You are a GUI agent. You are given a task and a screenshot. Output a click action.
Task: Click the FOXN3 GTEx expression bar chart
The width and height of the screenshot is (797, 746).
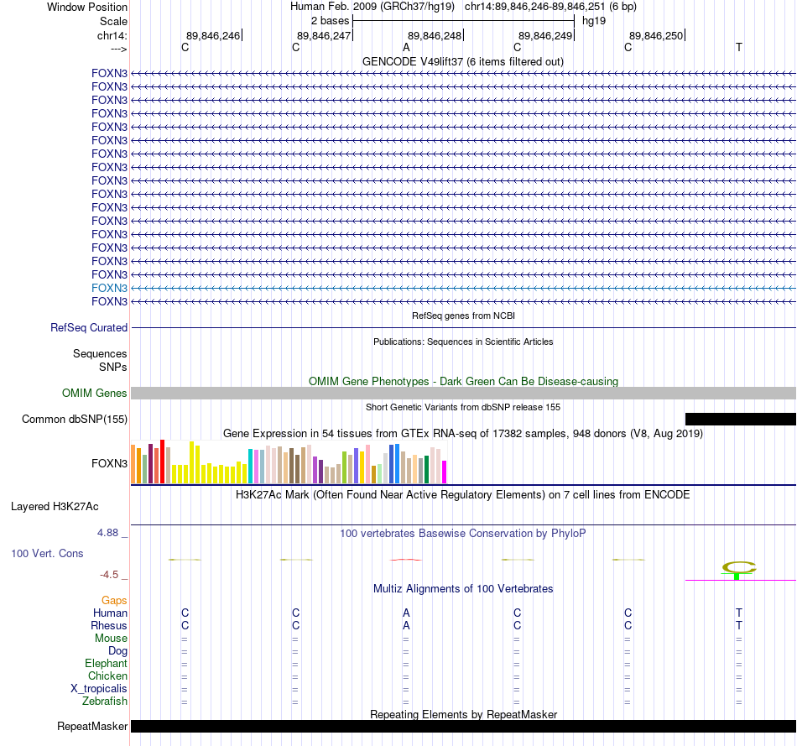[x=289, y=462]
